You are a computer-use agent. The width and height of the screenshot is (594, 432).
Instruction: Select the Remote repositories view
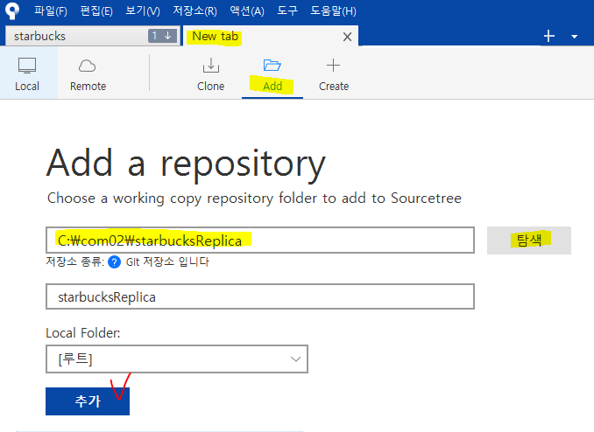(x=88, y=74)
